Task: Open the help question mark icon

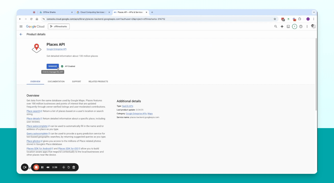Action: 301,26
